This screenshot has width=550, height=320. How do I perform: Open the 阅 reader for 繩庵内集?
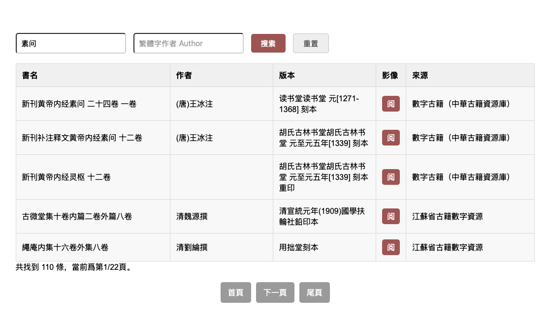390,247
